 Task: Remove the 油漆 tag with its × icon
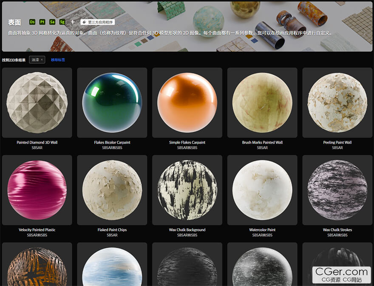[x=42, y=59]
